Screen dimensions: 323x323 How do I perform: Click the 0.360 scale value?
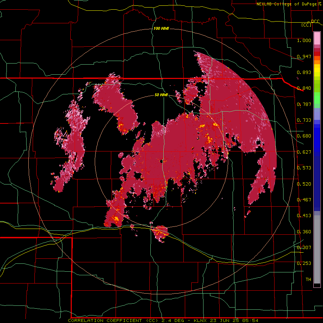pos(304,232)
